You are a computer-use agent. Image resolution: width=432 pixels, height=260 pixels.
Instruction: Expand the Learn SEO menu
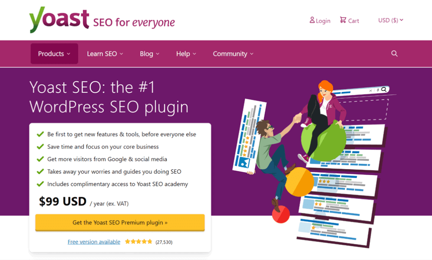105,54
